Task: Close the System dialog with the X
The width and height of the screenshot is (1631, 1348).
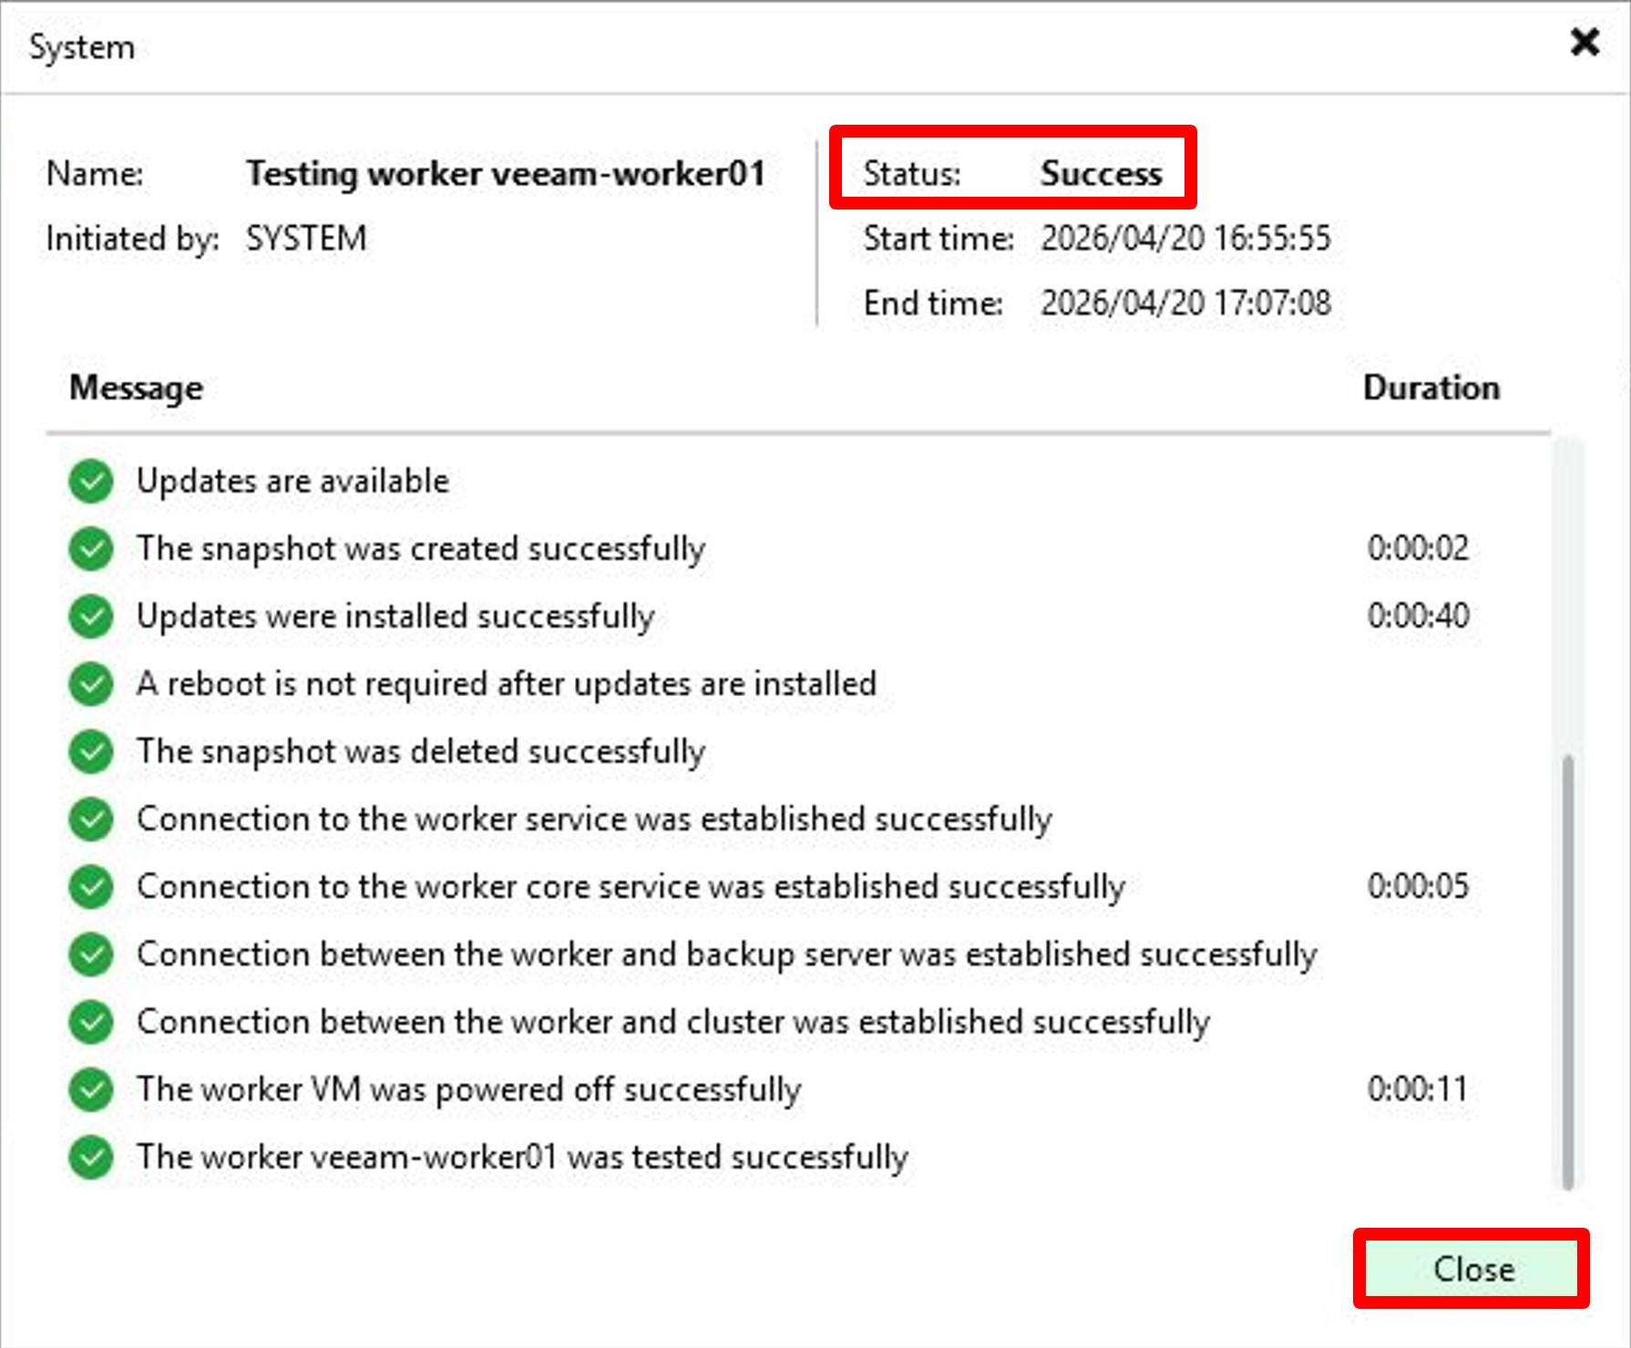Action: pyautogui.click(x=1585, y=42)
